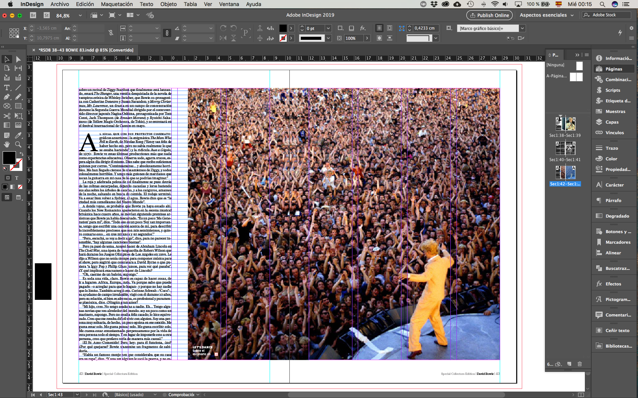This screenshot has height=398, width=638.
Task: Click the large black Fill swatch in toolbox
Action: (9, 158)
